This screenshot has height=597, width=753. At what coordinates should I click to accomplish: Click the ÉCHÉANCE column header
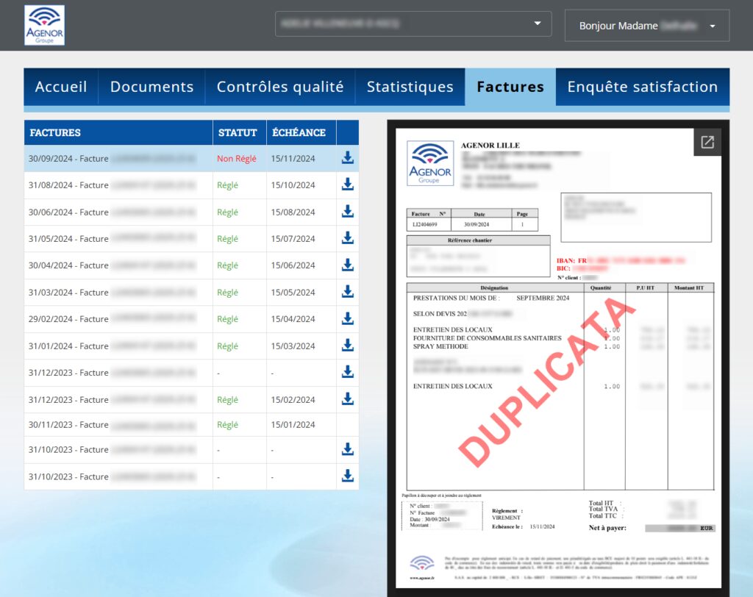301,132
